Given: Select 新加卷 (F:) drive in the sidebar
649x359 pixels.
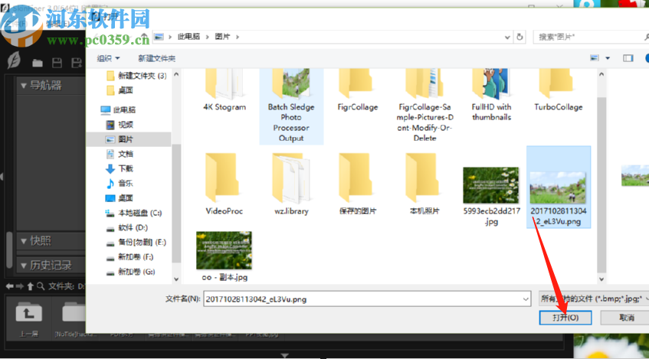Looking at the screenshot, I should pyautogui.click(x=129, y=257).
